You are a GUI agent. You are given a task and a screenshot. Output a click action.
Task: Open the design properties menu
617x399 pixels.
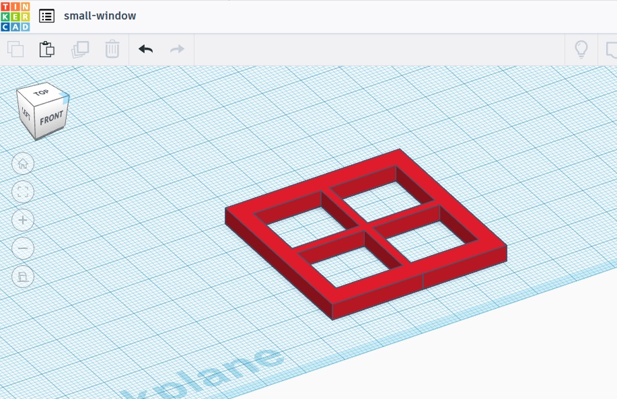(46, 16)
